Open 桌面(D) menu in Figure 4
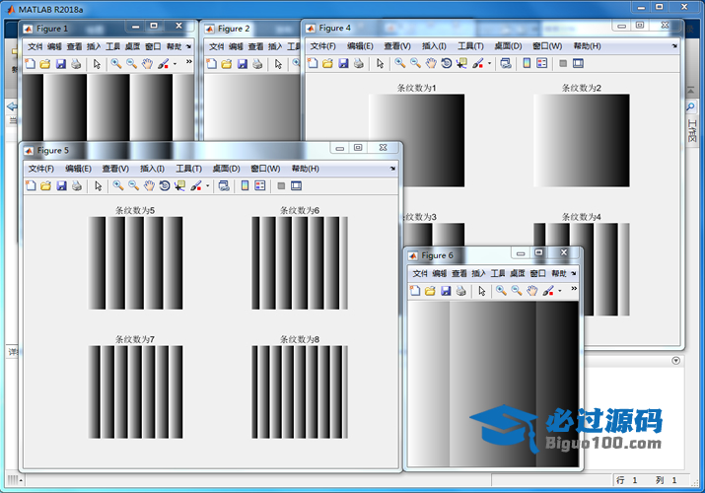 pyautogui.click(x=508, y=46)
